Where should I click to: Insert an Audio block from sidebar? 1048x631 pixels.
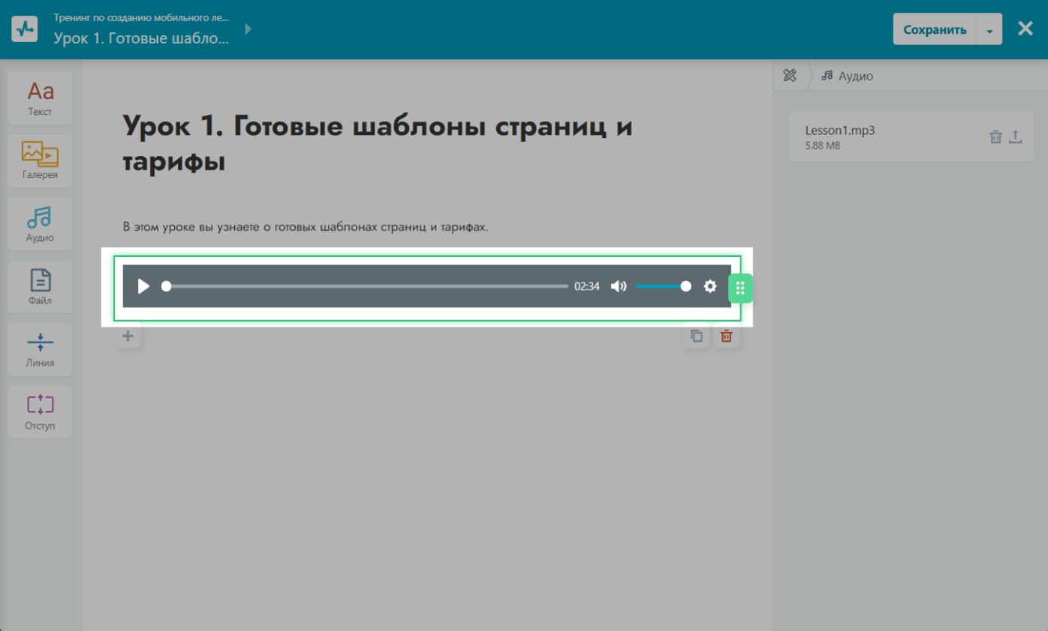coord(40,225)
